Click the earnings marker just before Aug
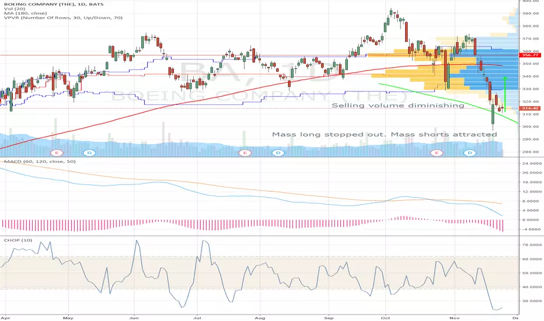 [x=245, y=153]
